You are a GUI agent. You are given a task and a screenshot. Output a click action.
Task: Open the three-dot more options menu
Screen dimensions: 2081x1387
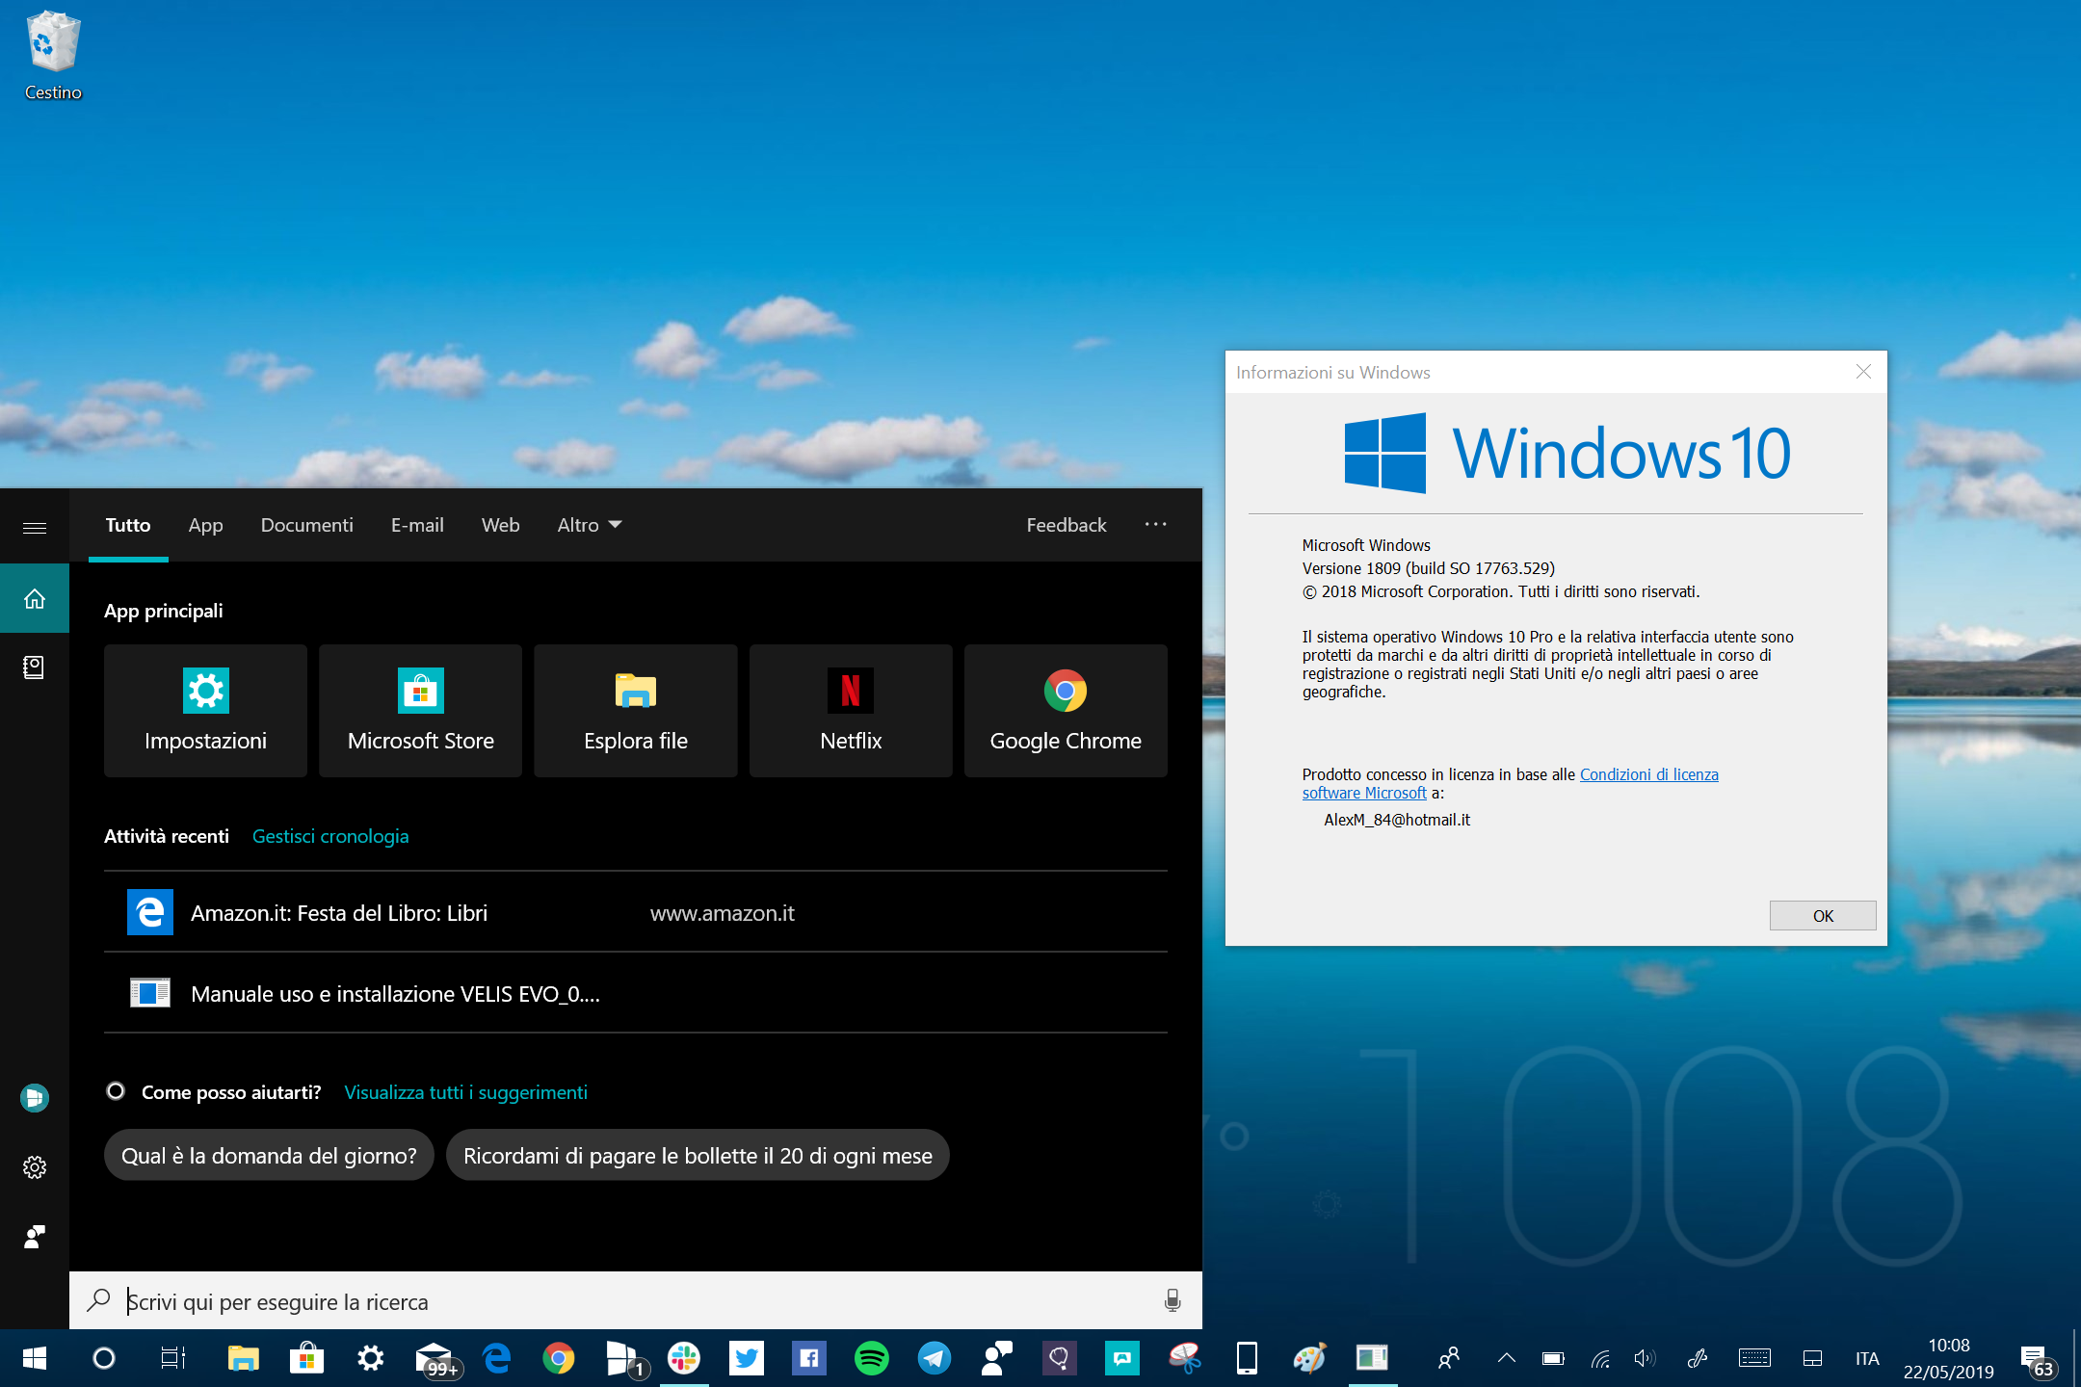click(x=1155, y=525)
